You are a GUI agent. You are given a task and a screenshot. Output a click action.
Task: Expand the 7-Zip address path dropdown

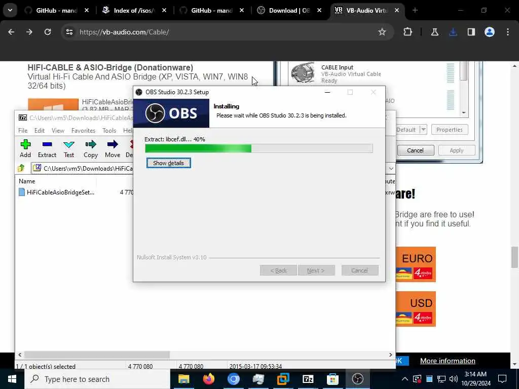tap(391, 168)
